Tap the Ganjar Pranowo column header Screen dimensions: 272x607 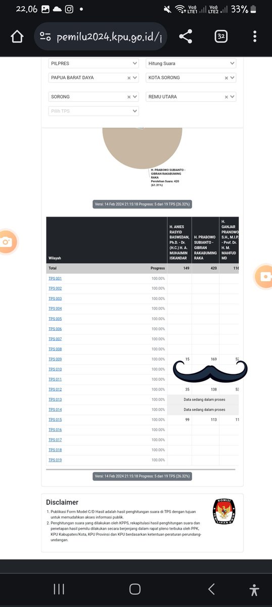click(229, 240)
